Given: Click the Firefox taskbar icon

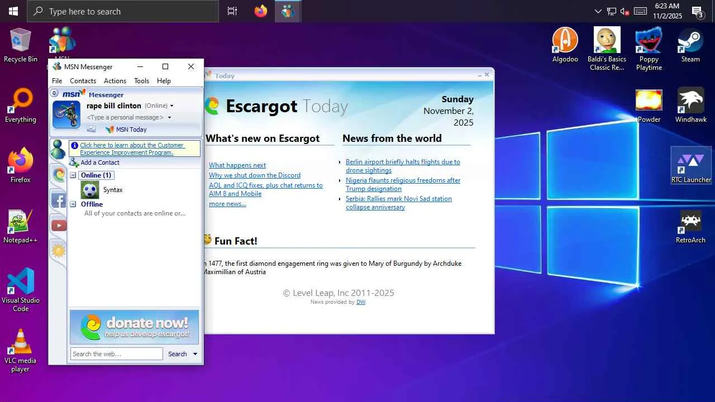Looking at the screenshot, I should click(261, 11).
